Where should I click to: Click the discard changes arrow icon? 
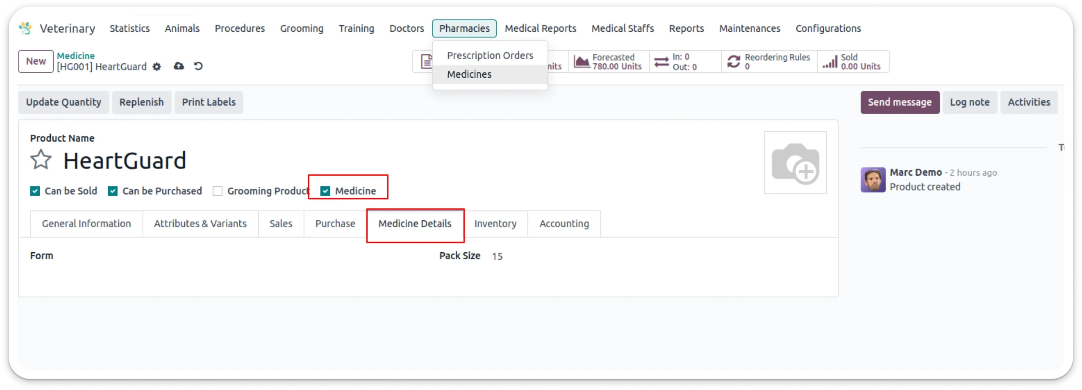[198, 66]
